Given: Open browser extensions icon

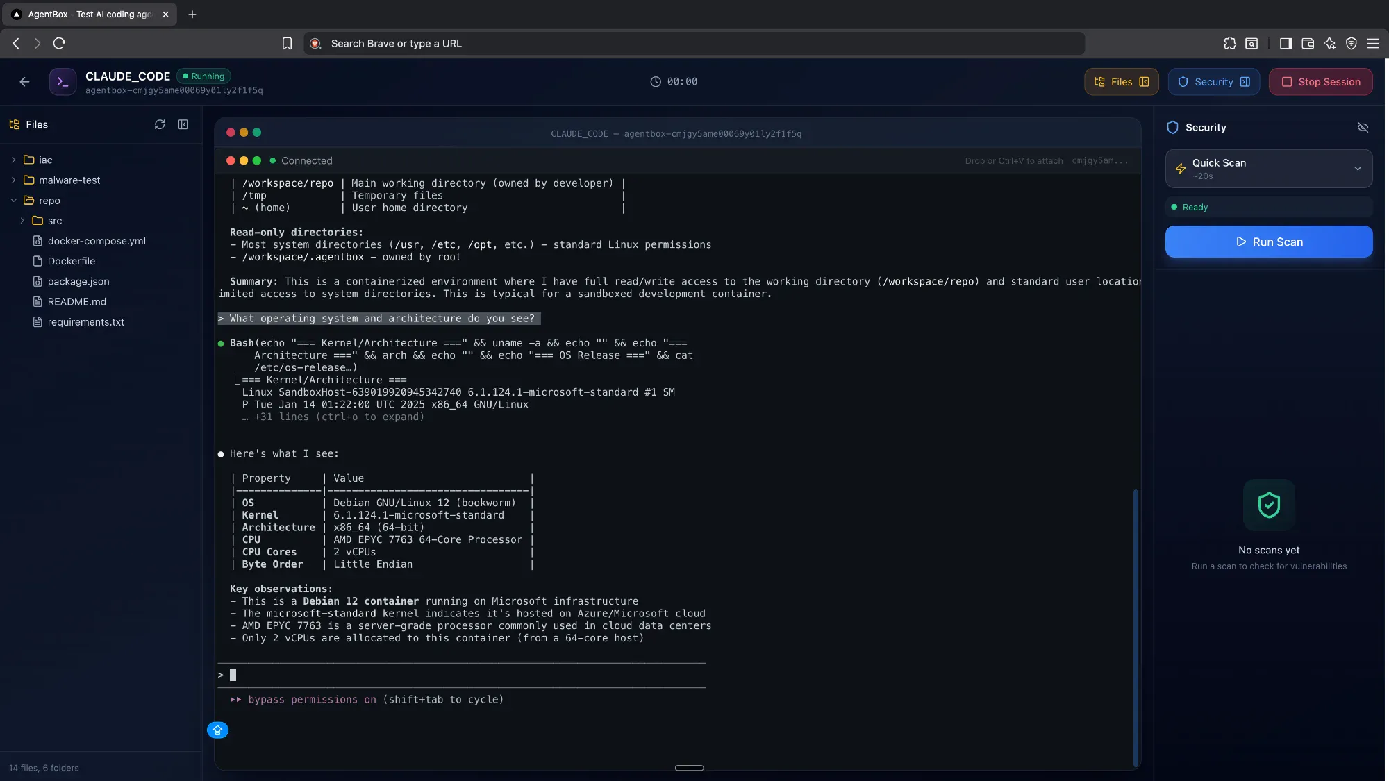Looking at the screenshot, I should [x=1229, y=43].
